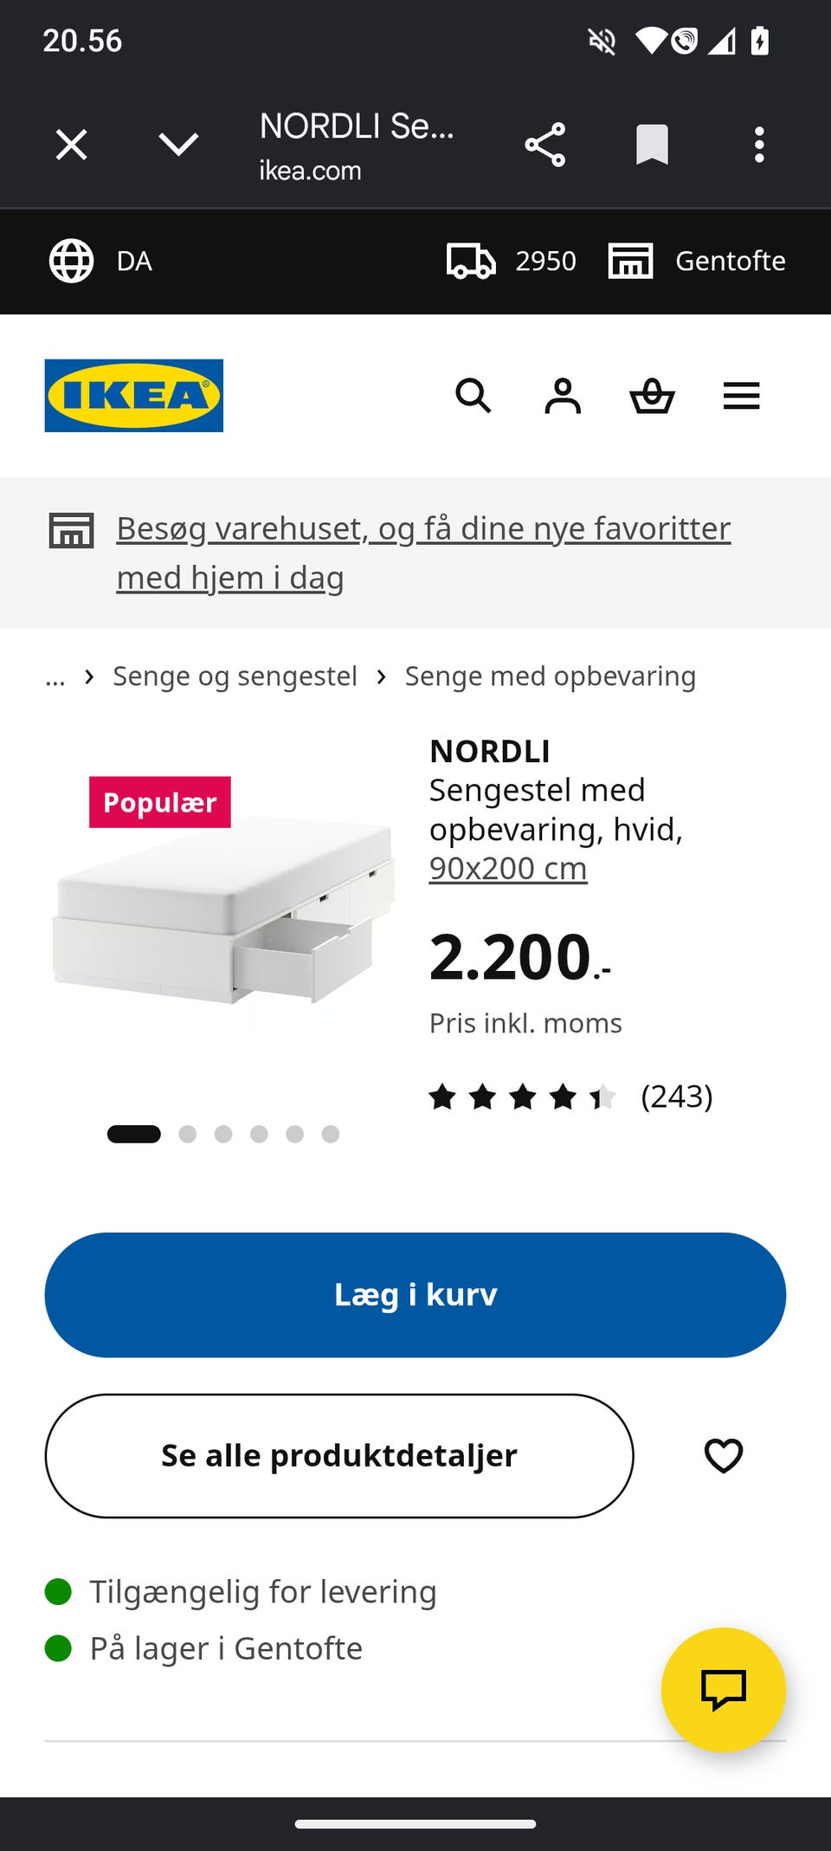Click the Læg i kurv button
This screenshot has height=1851, width=831.
tap(415, 1295)
